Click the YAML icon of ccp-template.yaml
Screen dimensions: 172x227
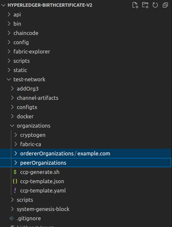pos(15,191)
